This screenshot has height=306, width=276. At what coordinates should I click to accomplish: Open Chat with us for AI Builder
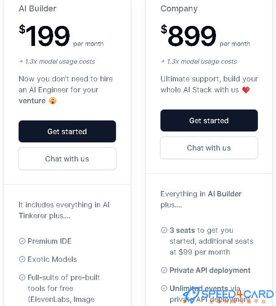point(67,159)
